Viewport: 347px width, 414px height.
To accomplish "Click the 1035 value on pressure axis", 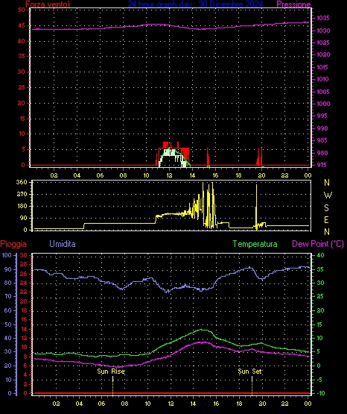I will point(322,18).
